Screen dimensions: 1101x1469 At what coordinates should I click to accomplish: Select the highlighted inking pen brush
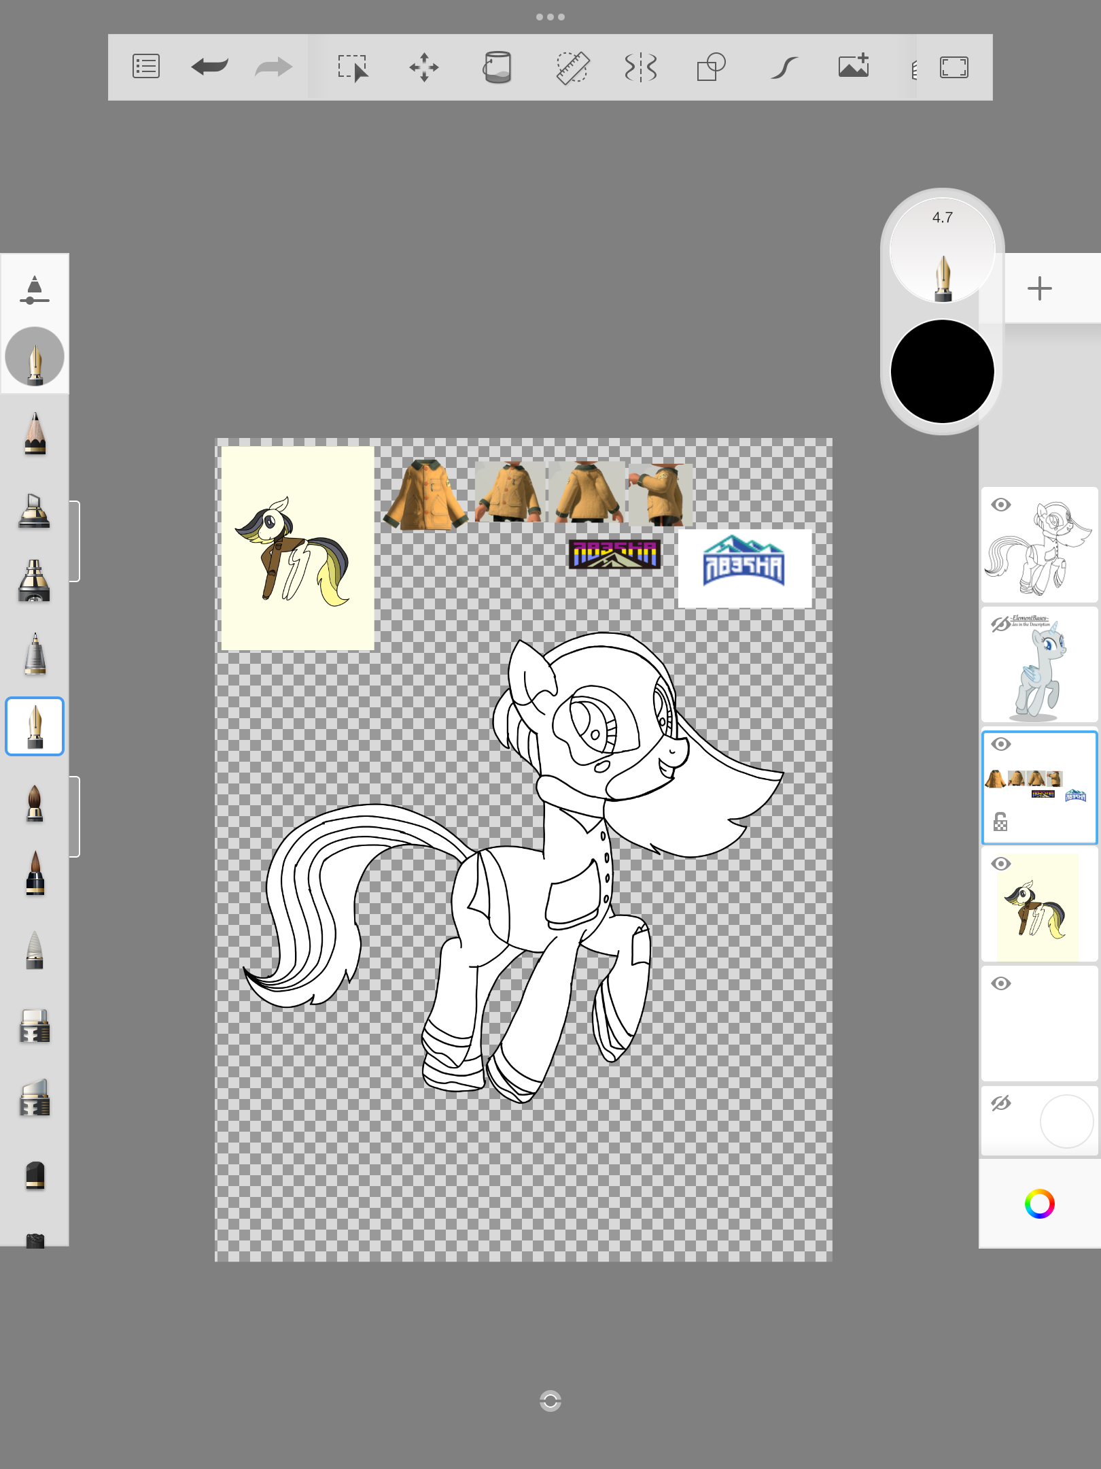(35, 726)
